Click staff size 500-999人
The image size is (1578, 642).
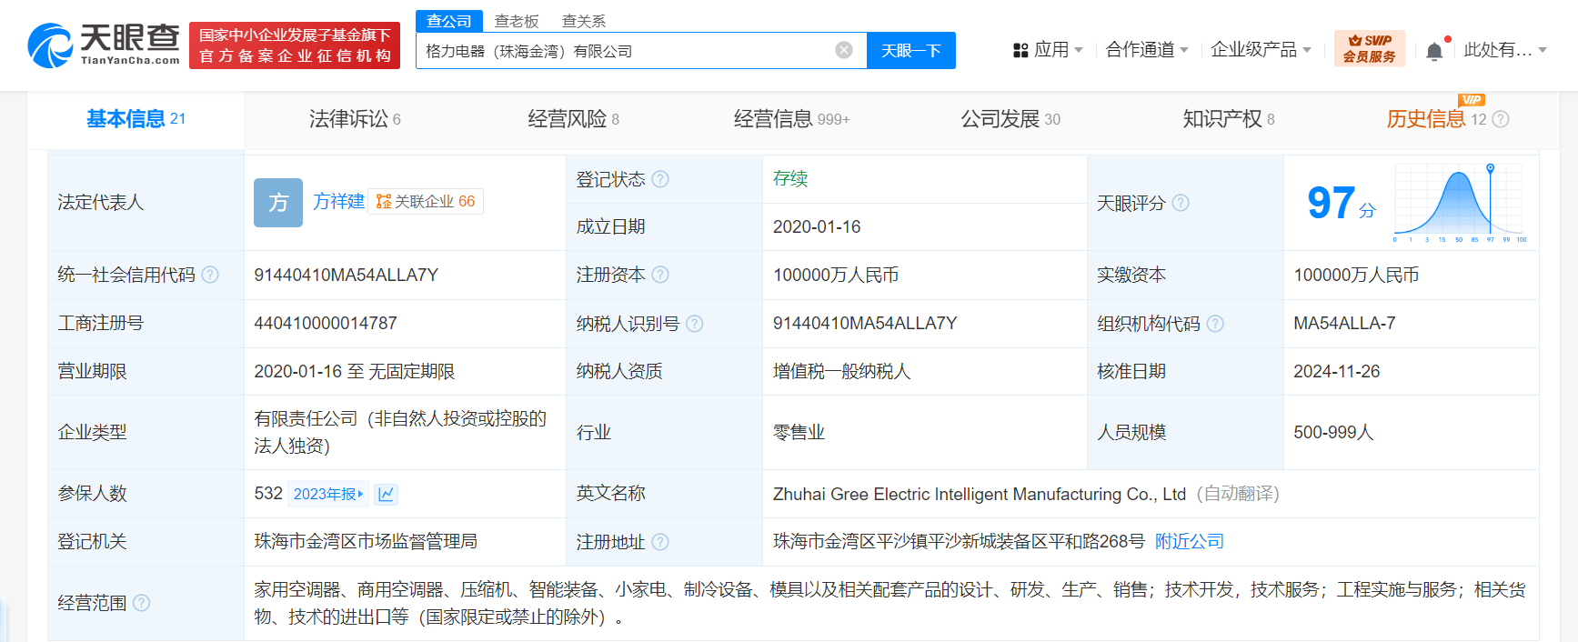click(1333, 433)
